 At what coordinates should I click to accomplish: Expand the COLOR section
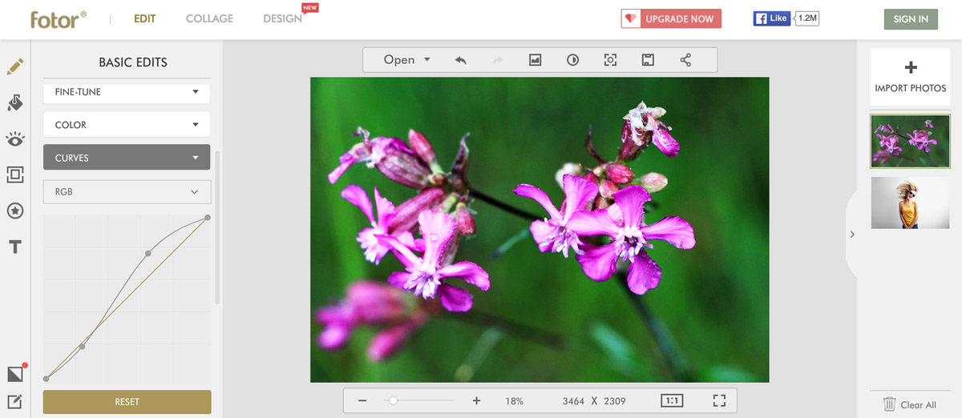coord(127,125)
